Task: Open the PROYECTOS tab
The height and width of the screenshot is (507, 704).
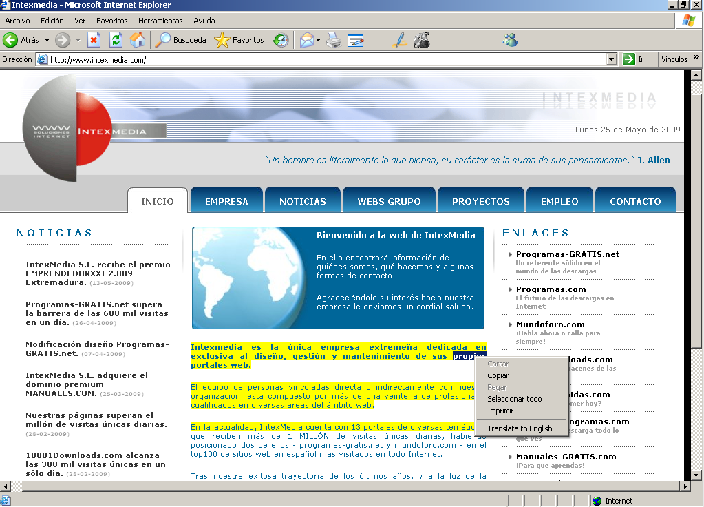Action: click(x=481, y=200)
